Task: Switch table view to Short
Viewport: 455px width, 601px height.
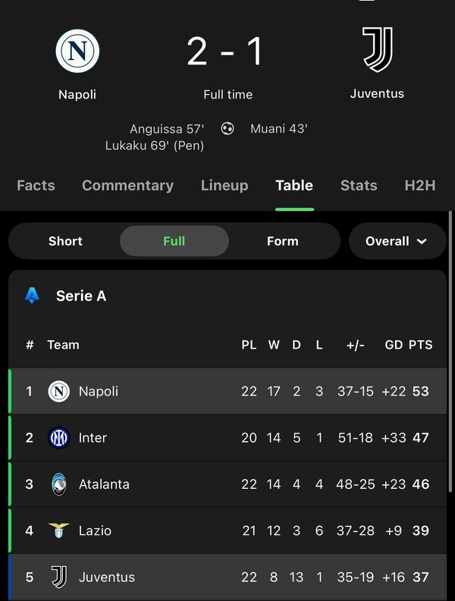Action: tap(65, 241)
